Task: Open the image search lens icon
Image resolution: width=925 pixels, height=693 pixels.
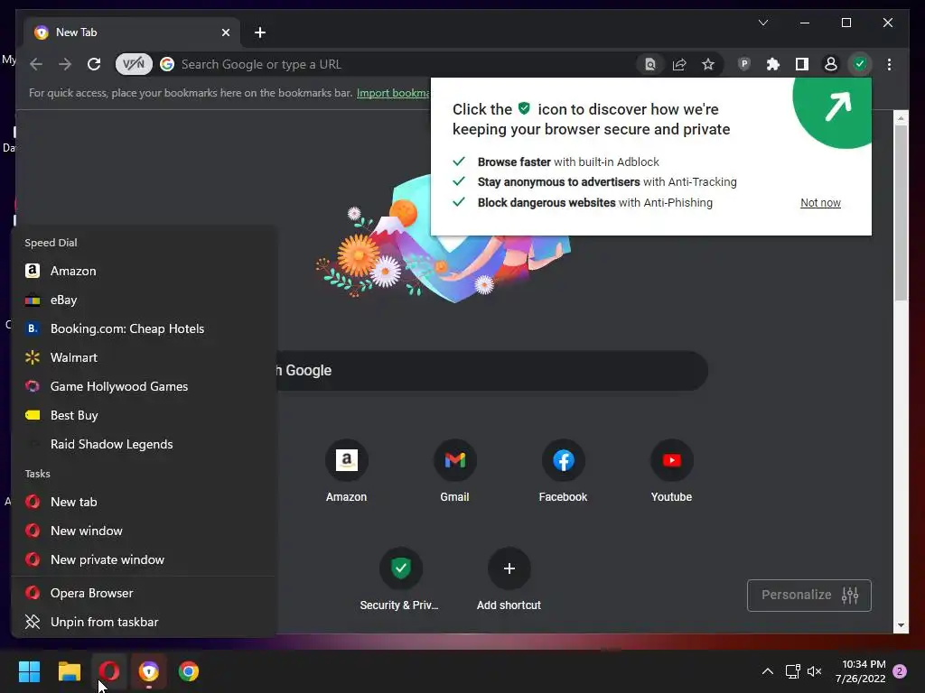Action: 650,64
